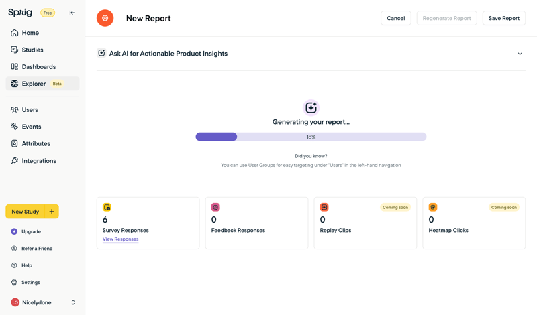Click the Settings gear icon
The height and width of the screenshot is (315, 537).
[x=14, y=283]
